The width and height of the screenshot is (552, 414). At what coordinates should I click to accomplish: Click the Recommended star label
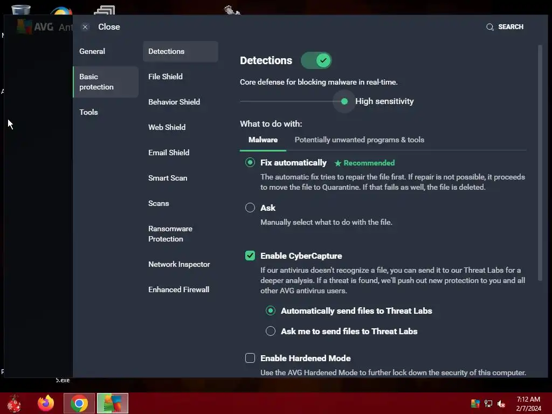click(365, 163)
